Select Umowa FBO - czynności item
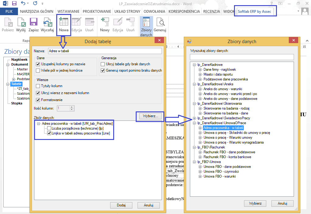The width and height of the screenshot is (311, 214). click(x=221, y=172)
